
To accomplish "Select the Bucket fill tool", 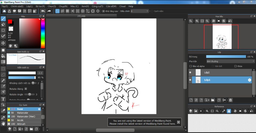I will coord(3,56).
